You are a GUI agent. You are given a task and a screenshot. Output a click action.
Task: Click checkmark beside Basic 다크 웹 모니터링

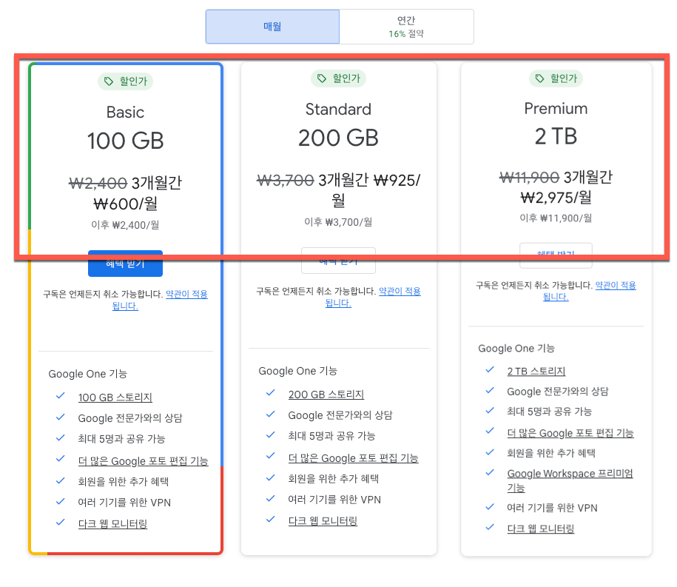point(61,522)
